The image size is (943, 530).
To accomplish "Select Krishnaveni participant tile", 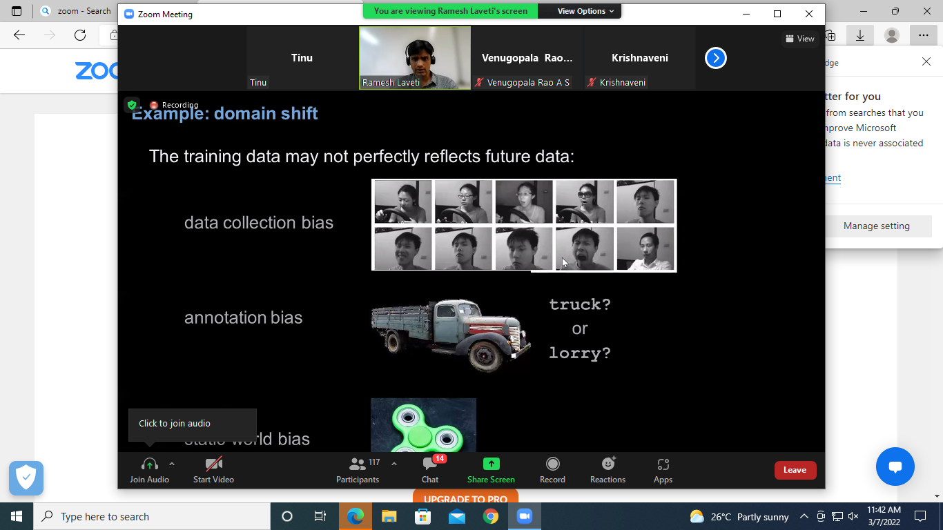I will click(639, 58).
